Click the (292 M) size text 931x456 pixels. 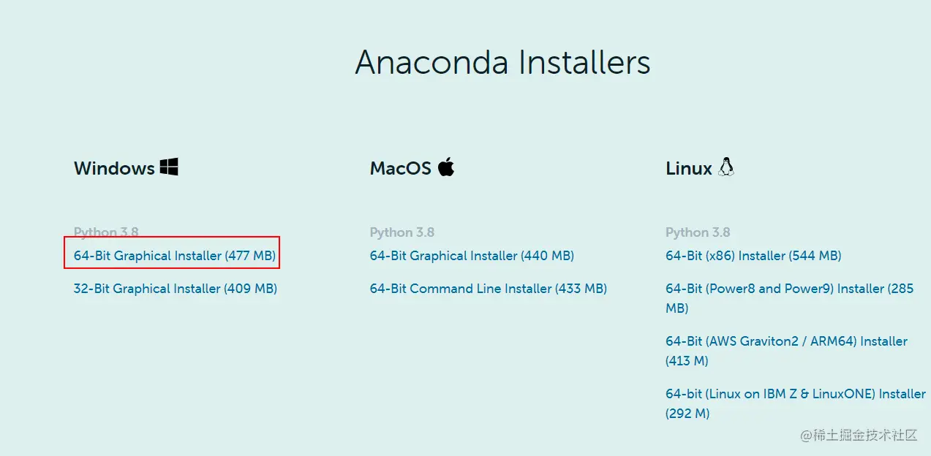[687, 414]
